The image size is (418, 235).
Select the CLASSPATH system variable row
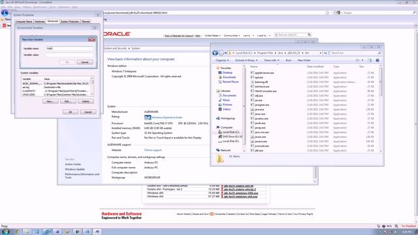coord(56,91)
